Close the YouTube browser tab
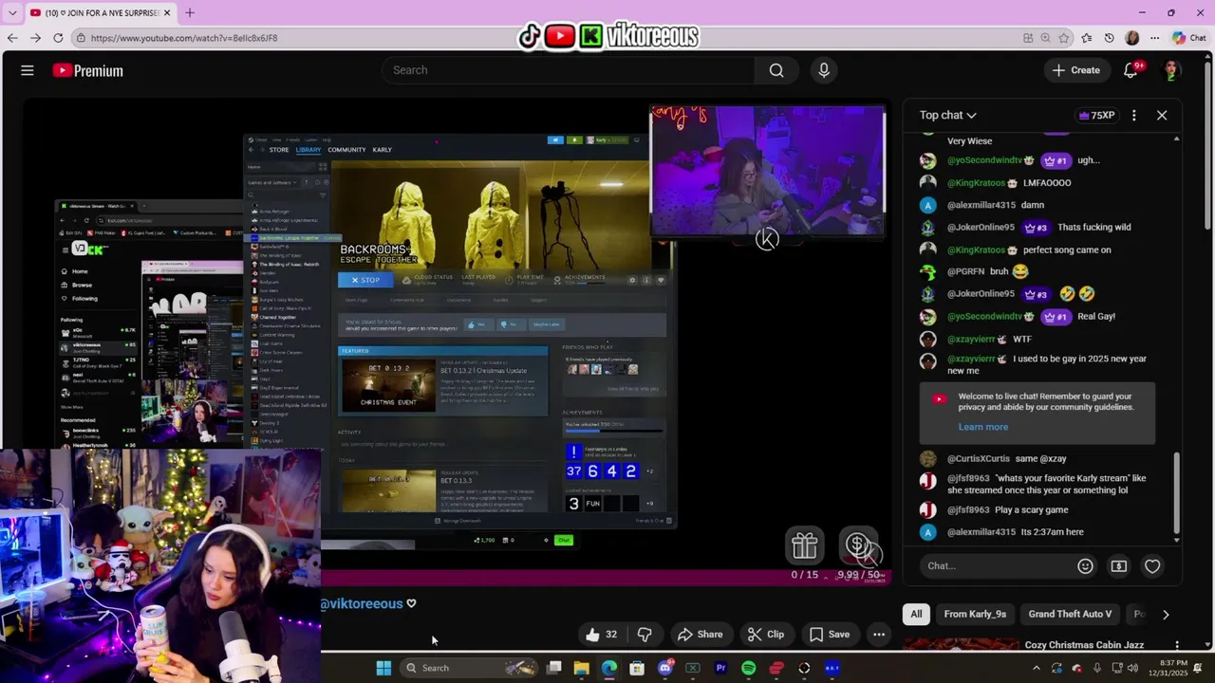Image resolution: width=1215 pixels, height=683 pixels. 167,12
